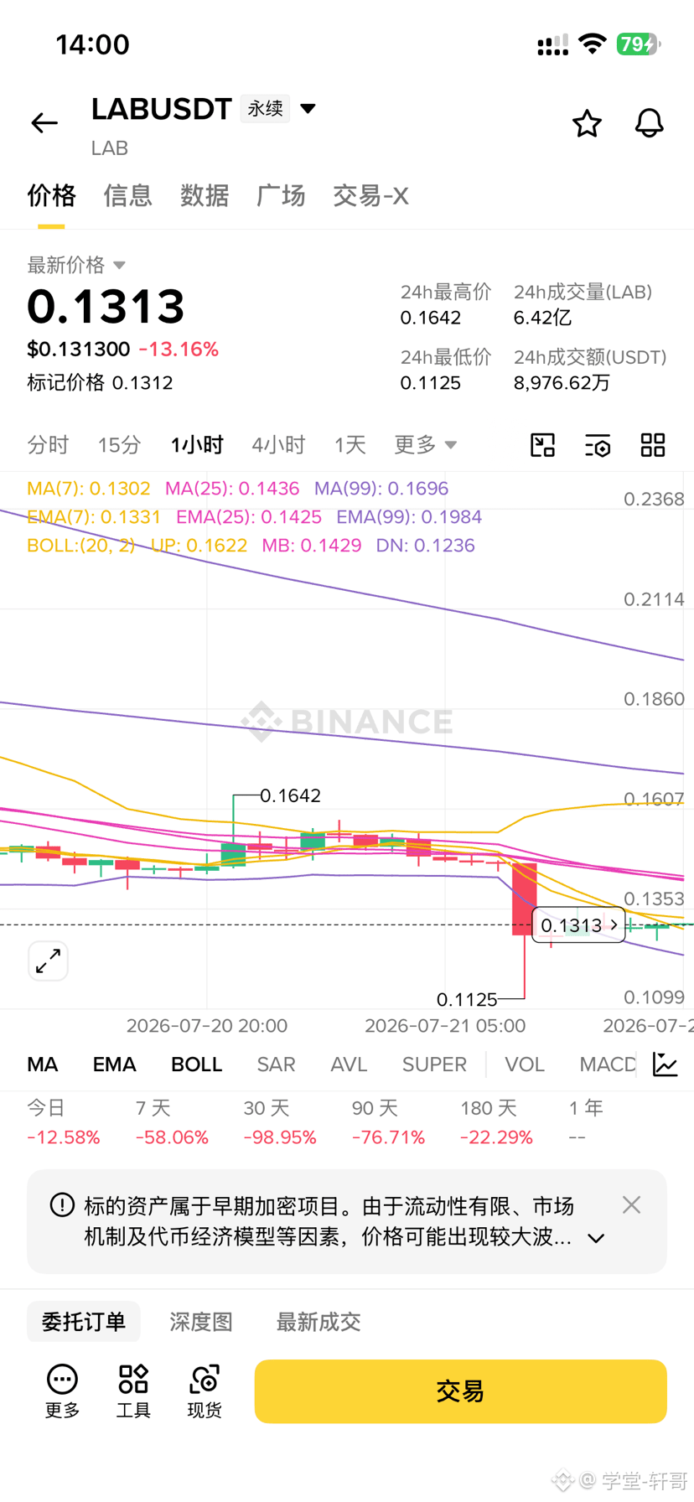Tap the 标记价格 0.1312 text

tap(100, 383)
